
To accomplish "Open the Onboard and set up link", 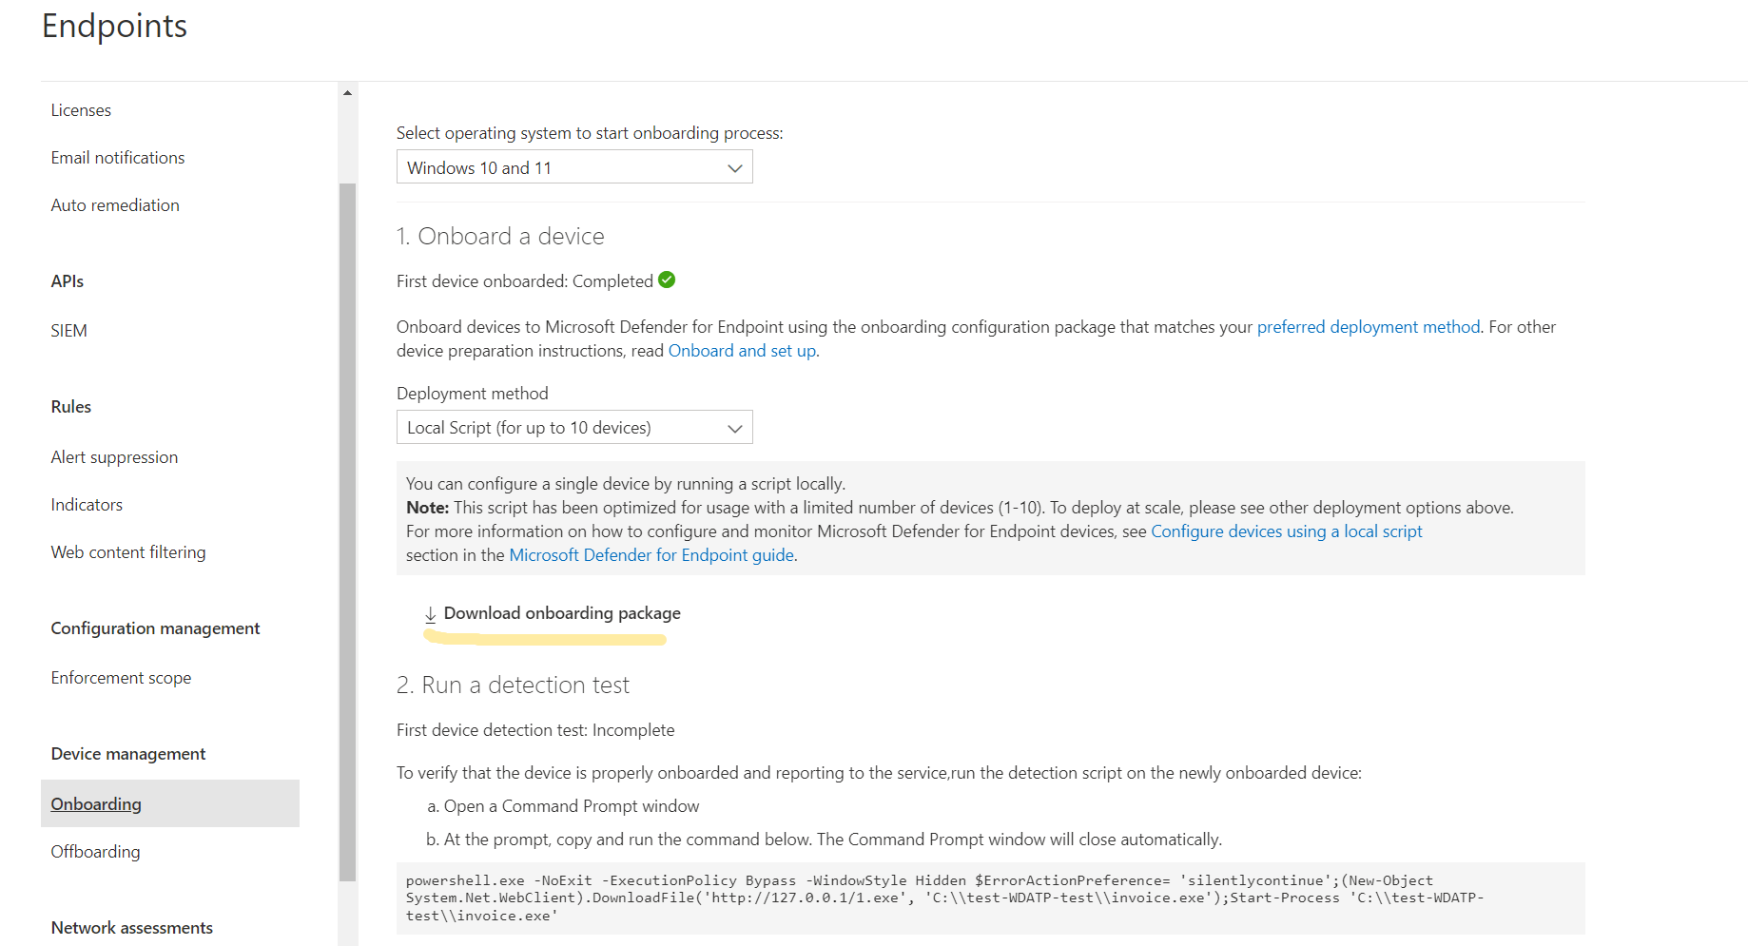I will [742, 351].
